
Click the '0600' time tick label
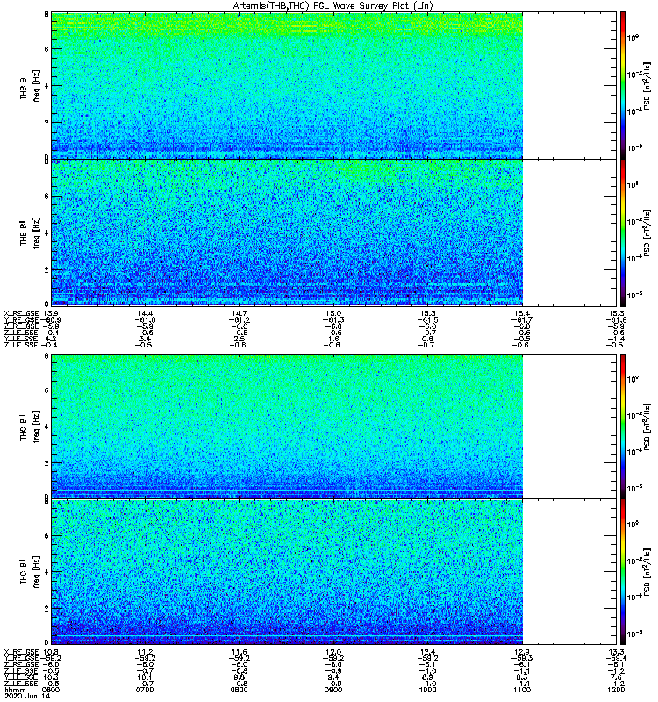pos(50,690)
